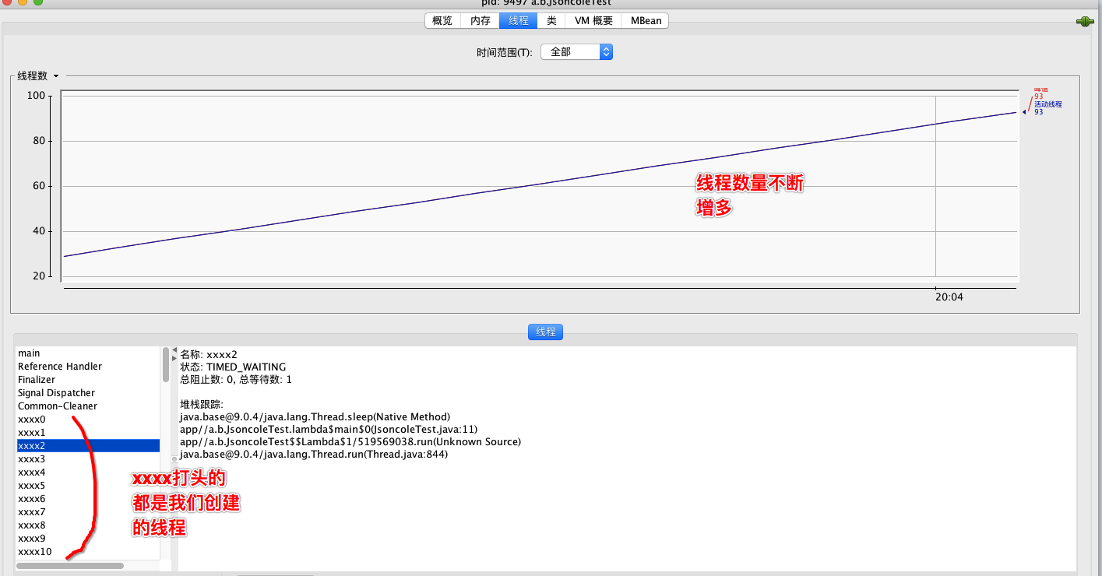Viewport: 1102px width, 576px height.
Task: Switch to the VM 概要 tab
Action: point(593,21)
